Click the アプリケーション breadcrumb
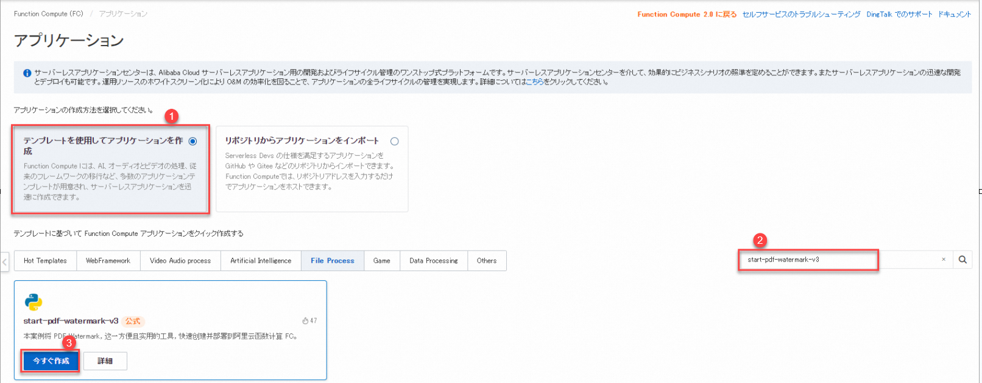The width and height of the screenshot is (982, 383). tap(124, 13)
